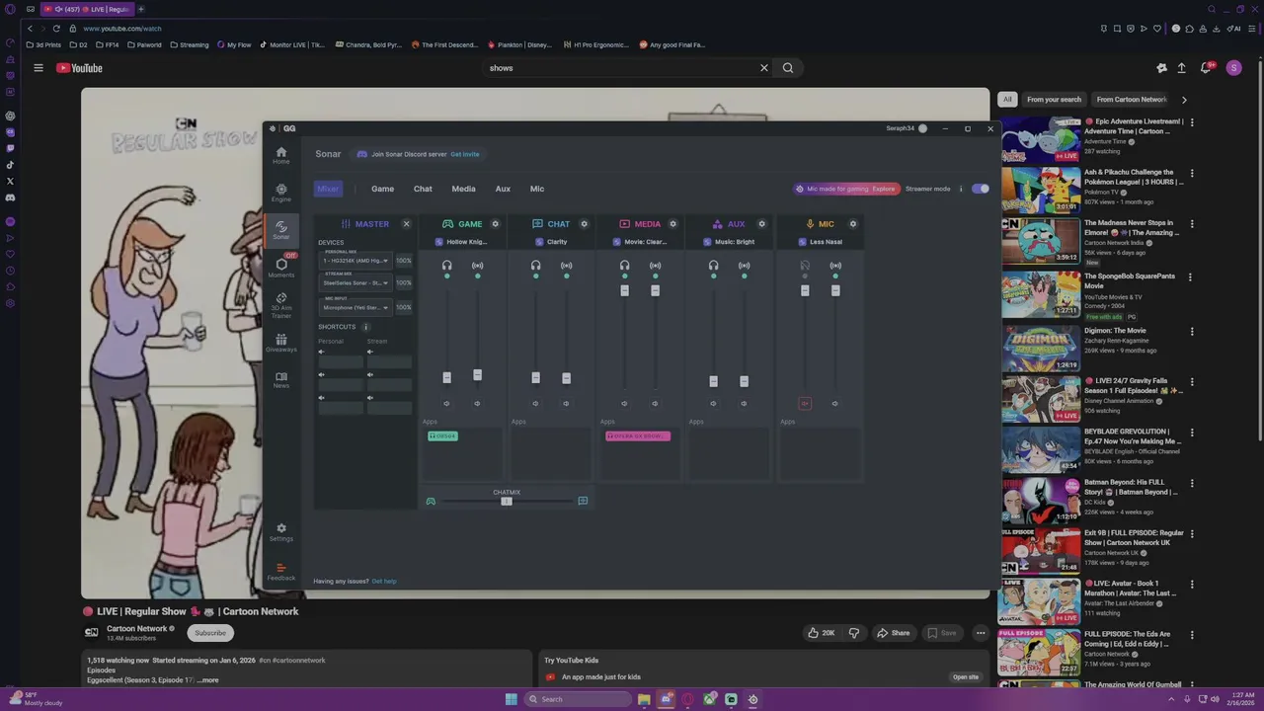This screenshot has height=711, width=1264.
Task: Open Feedback in the GG sidebar
Action: coord(281,572)
